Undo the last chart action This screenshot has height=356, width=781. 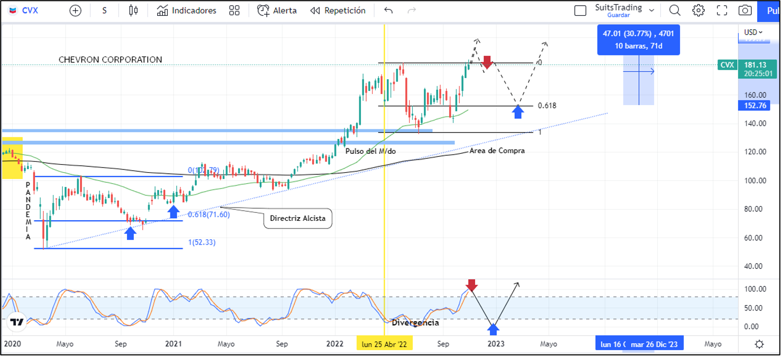click(x=388, y=10)
